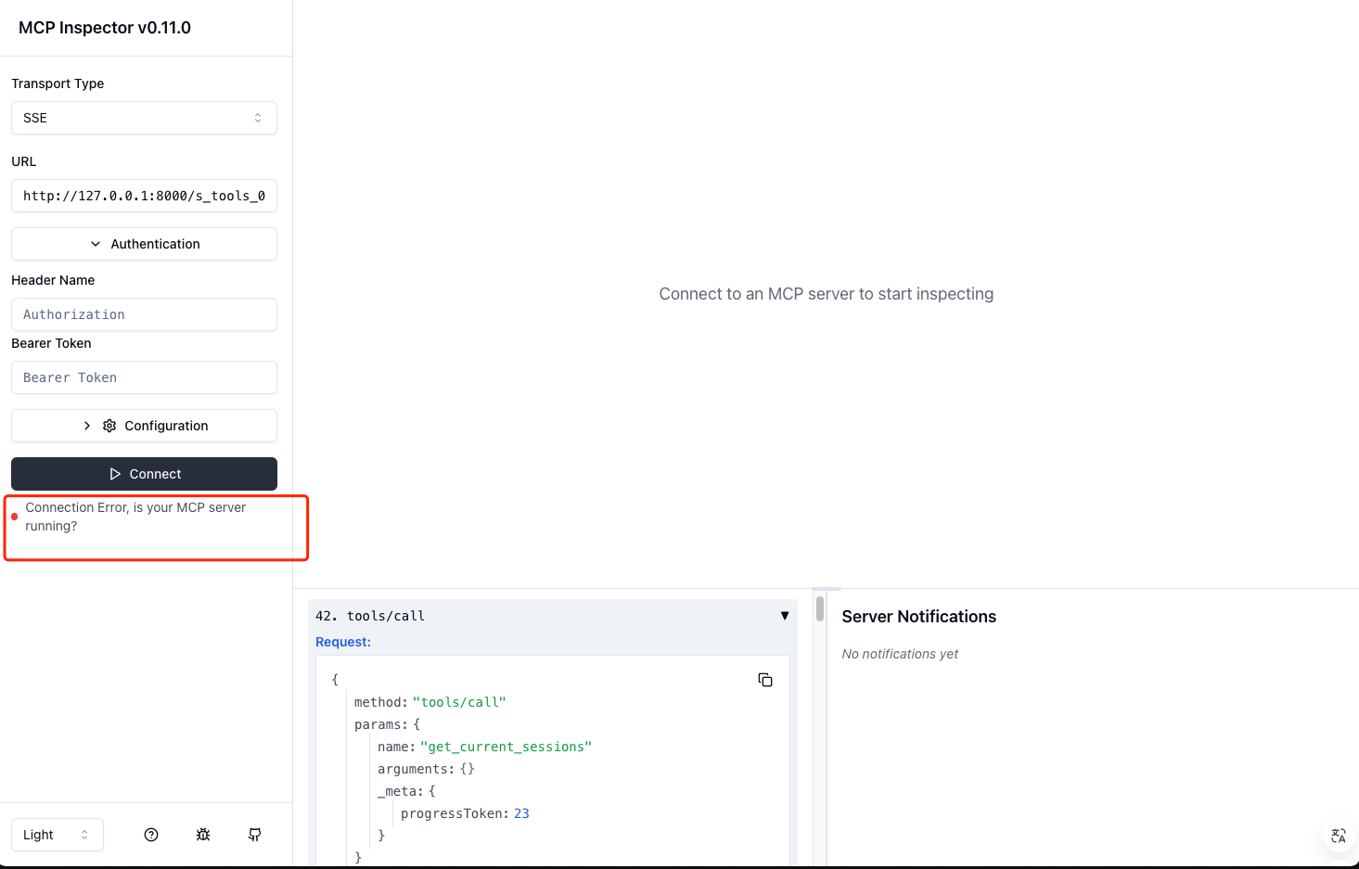Collapse the 42. tools/call entry triangle

click(x=785, y=616)
